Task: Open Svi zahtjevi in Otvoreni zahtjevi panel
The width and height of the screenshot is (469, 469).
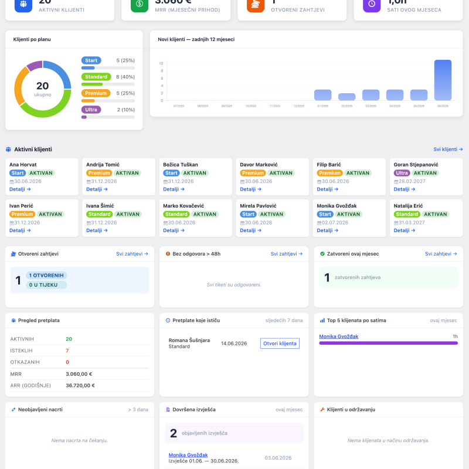Action: click(x=132, y=254)
